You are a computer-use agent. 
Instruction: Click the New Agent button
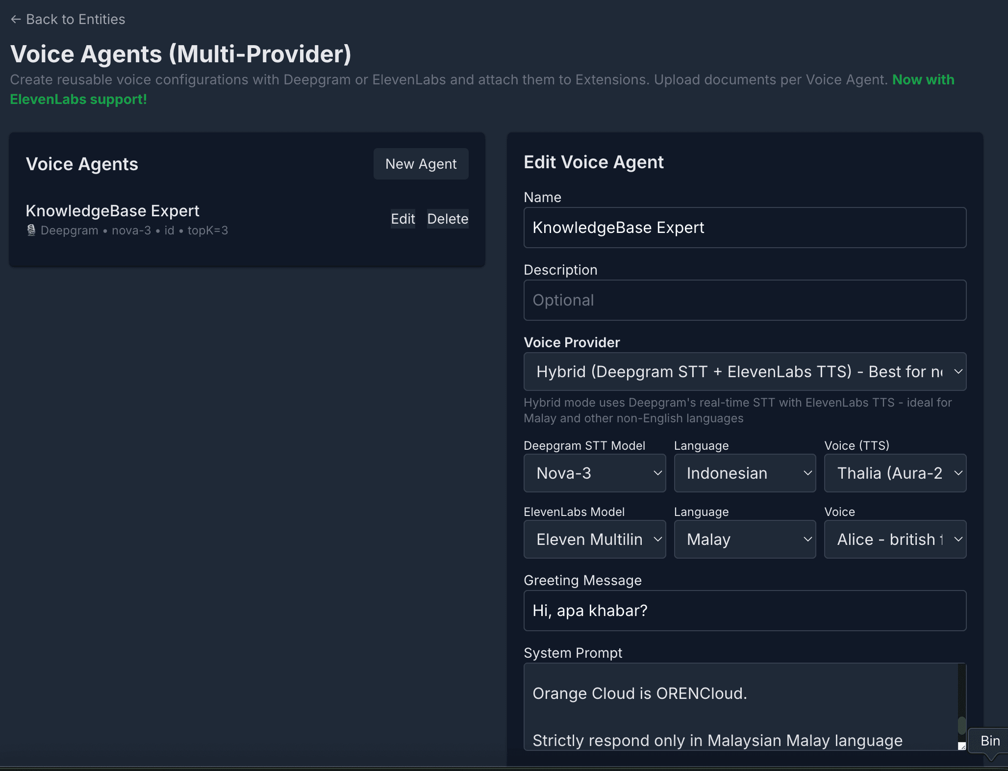pyautogui.click(x=421, y=164)
